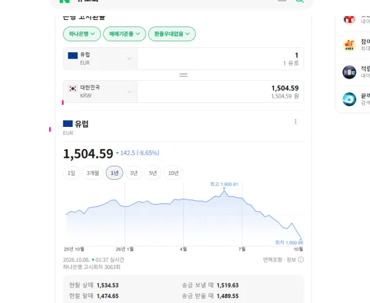Click the 2026.10.06. 01:37 실시간 timestamp

(94, 260)
